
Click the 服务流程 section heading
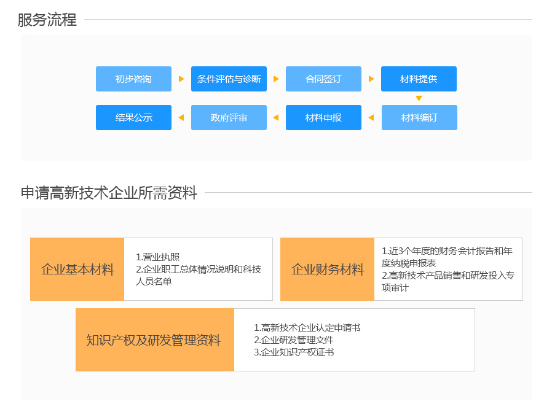[47, 20]
